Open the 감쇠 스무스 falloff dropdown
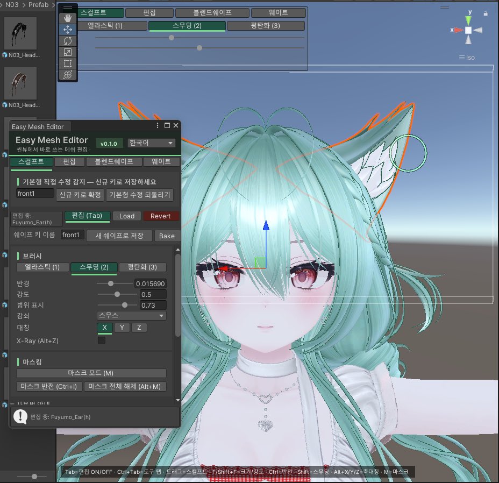The width and height of the screenshot is (499, 483). pyautogui.click(x=131, y=316)
